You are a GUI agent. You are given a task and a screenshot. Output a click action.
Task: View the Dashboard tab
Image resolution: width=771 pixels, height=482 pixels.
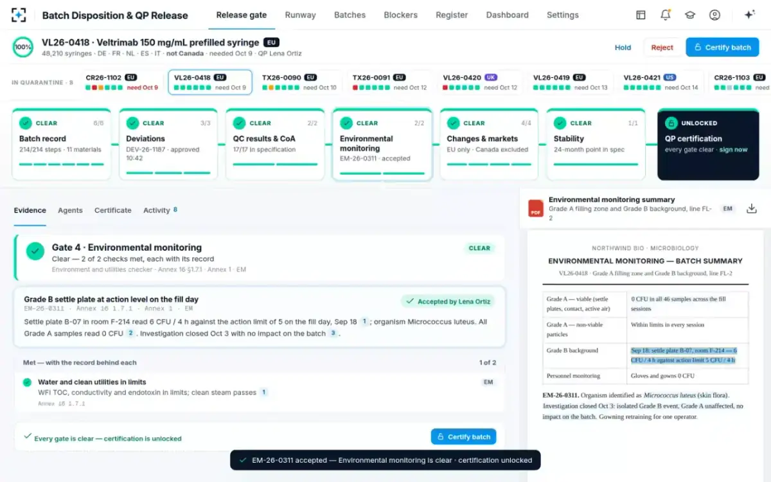point(508,15)
